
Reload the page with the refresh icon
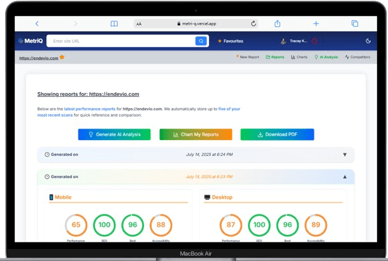(x=254, y=24)
